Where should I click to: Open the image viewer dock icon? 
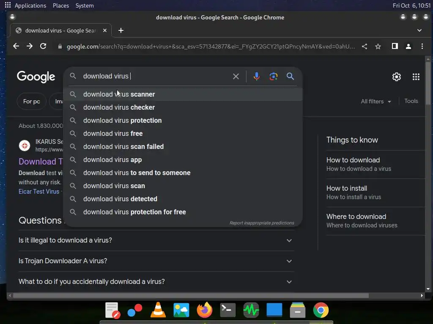[181, 310]
